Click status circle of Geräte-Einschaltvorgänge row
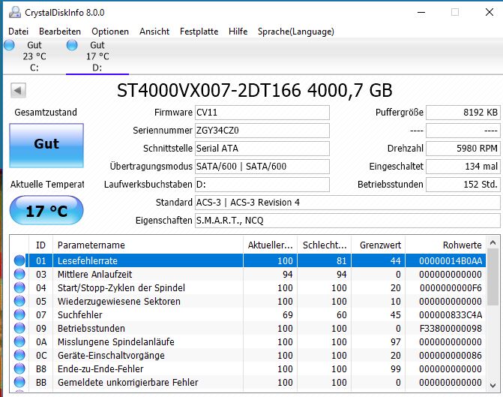Image resolution: width=503 pixels, height=397 pixels. (19, 355)
